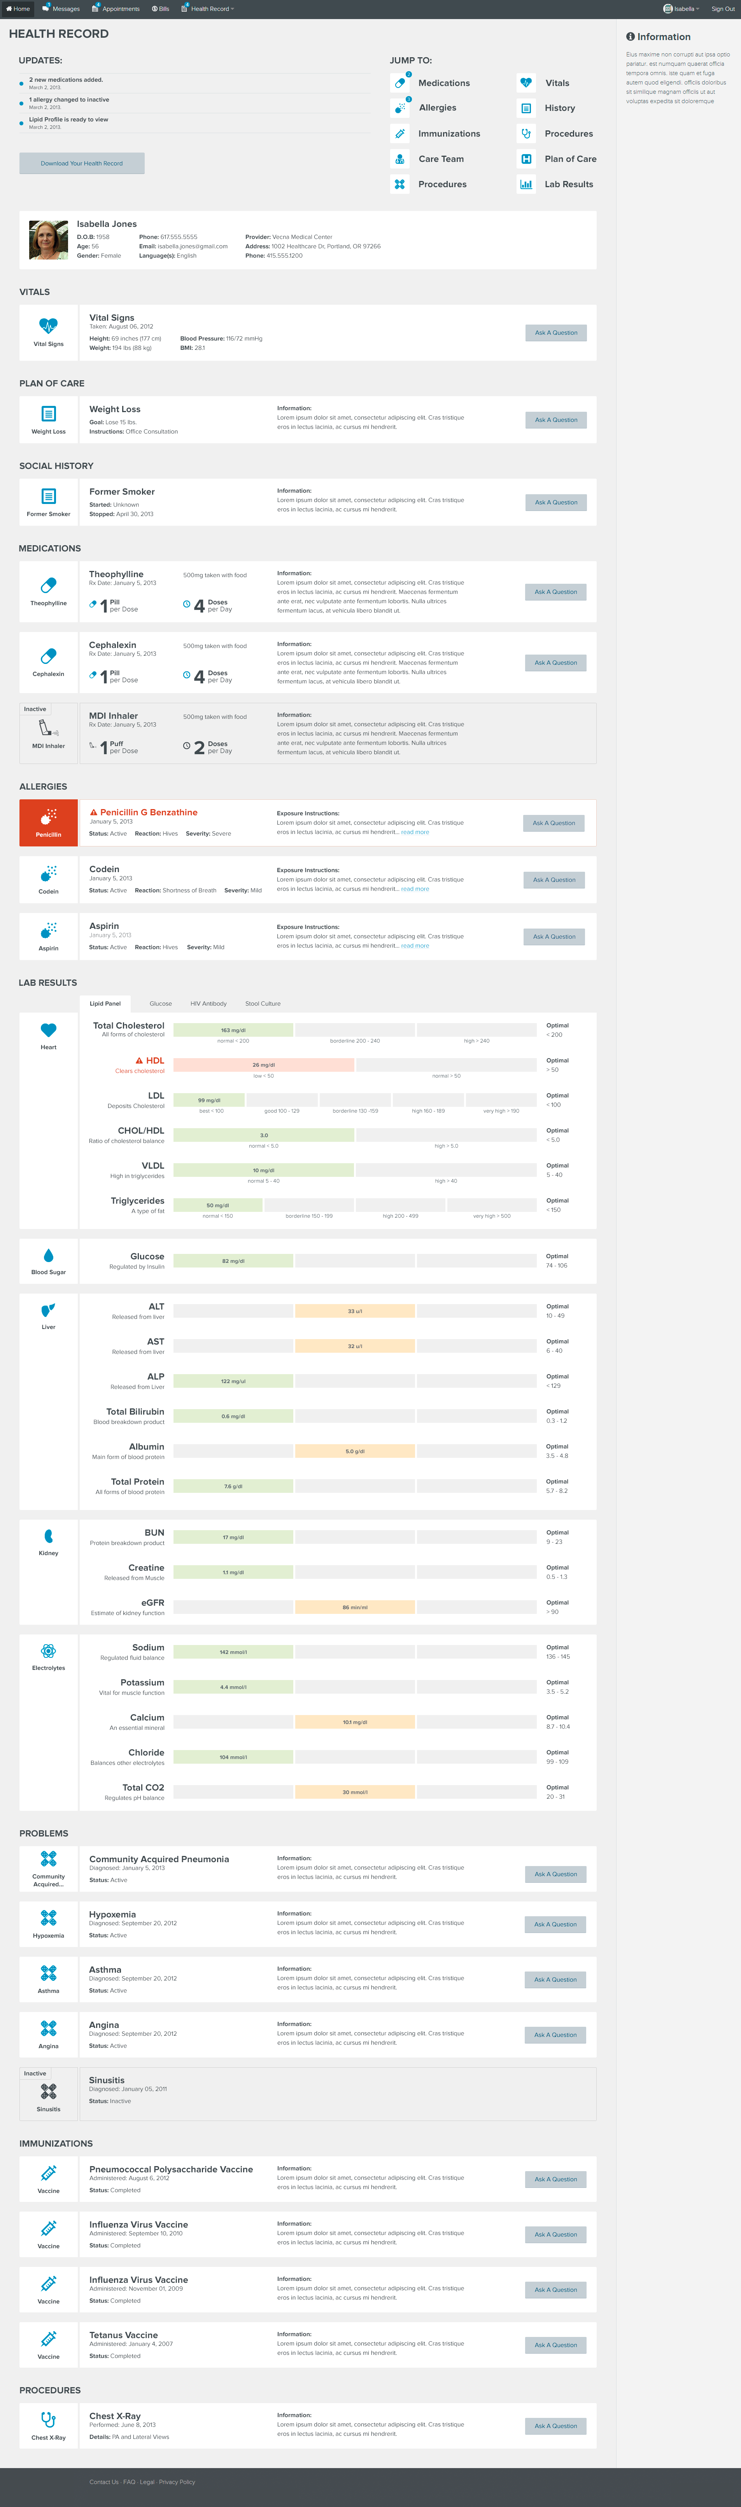Open the Isabella user dropdown
741x2507 pixels.
click(681, 9)
